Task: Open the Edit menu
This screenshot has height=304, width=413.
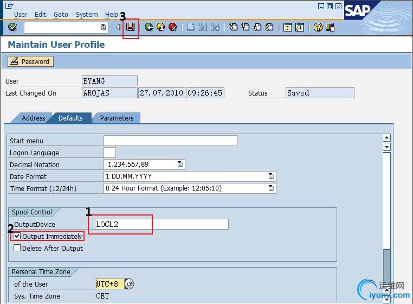Action: (40, 15)
